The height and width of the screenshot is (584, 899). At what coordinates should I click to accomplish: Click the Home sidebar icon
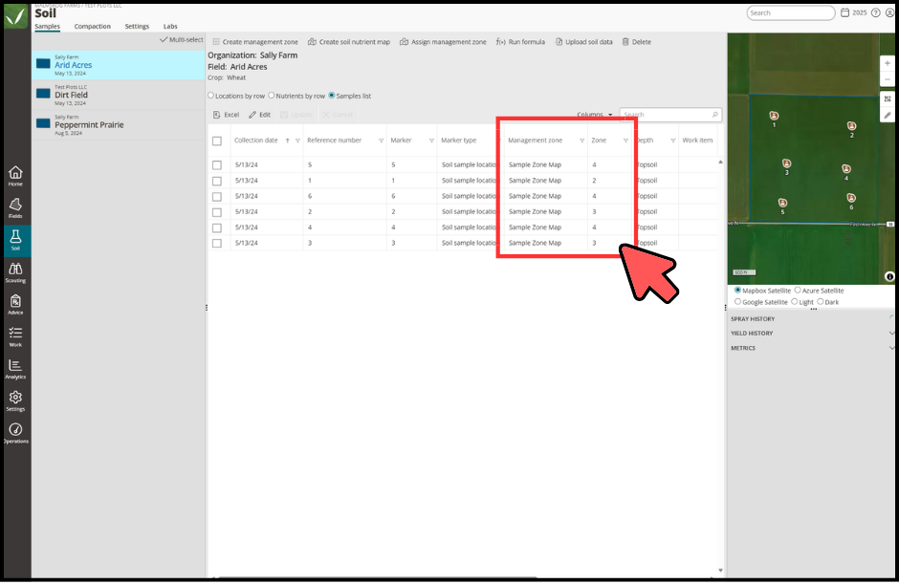tap(15, 176)
